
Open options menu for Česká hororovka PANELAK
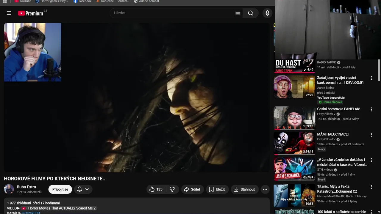(371, 109)
